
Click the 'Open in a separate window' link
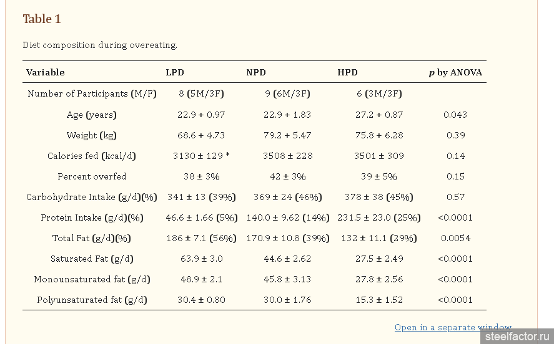pyautogui.click(x=452, y=327)
